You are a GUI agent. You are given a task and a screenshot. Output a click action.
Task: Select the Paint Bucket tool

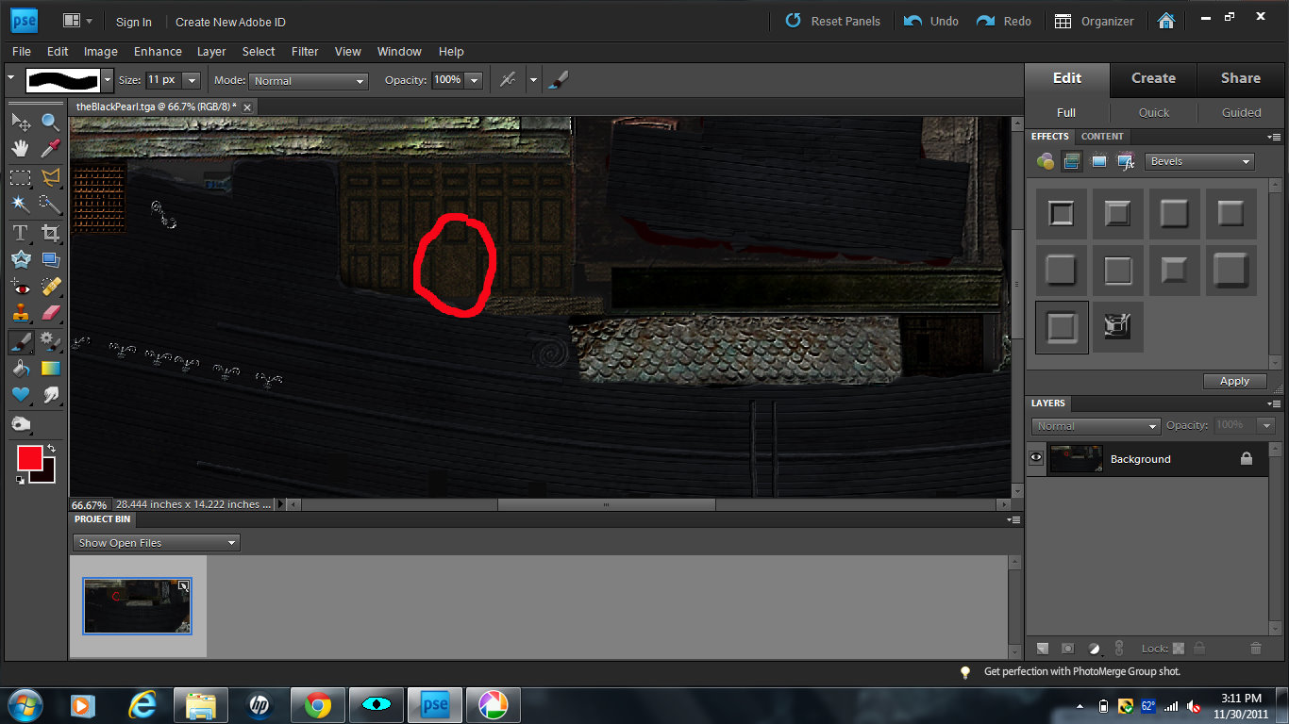pyautogui.click(x=21, y=369)
